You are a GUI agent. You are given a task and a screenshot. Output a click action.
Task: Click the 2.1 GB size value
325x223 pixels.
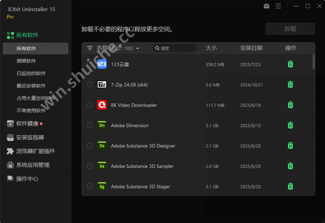coord(212,146)
